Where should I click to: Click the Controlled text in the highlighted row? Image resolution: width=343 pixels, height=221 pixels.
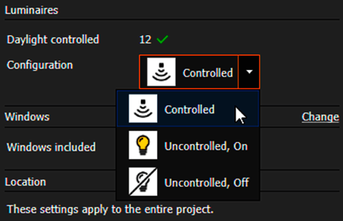[189, 109]
